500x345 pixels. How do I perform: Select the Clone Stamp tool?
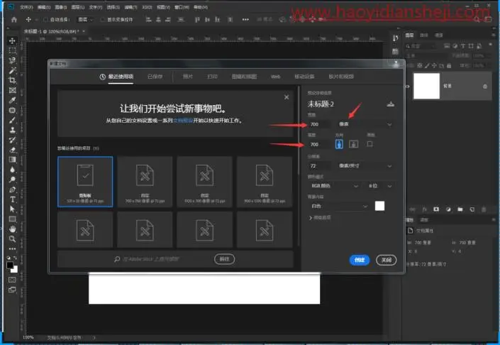pos(12,130)
